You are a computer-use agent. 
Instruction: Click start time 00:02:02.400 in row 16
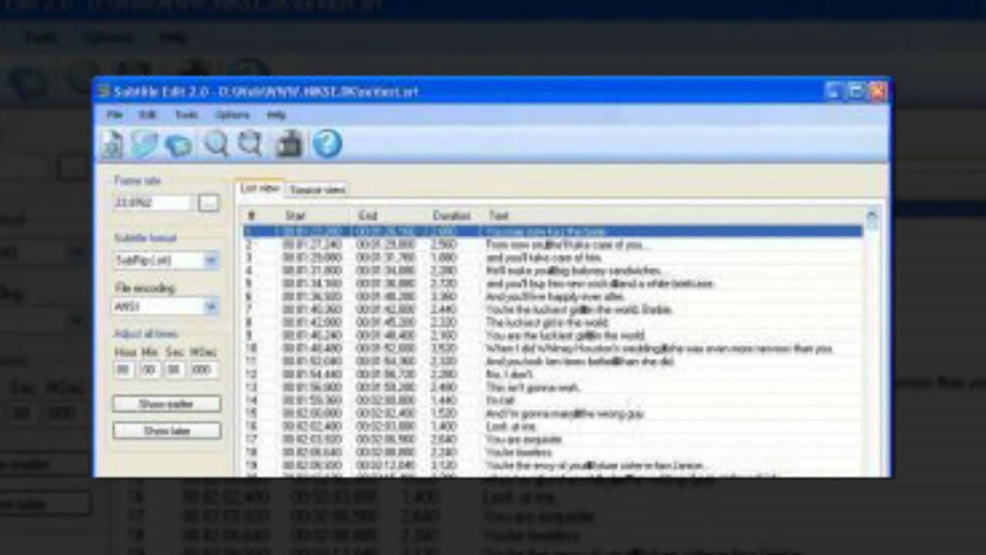coord(312,426)
